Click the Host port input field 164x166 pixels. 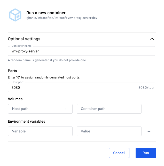pos(72,88)
